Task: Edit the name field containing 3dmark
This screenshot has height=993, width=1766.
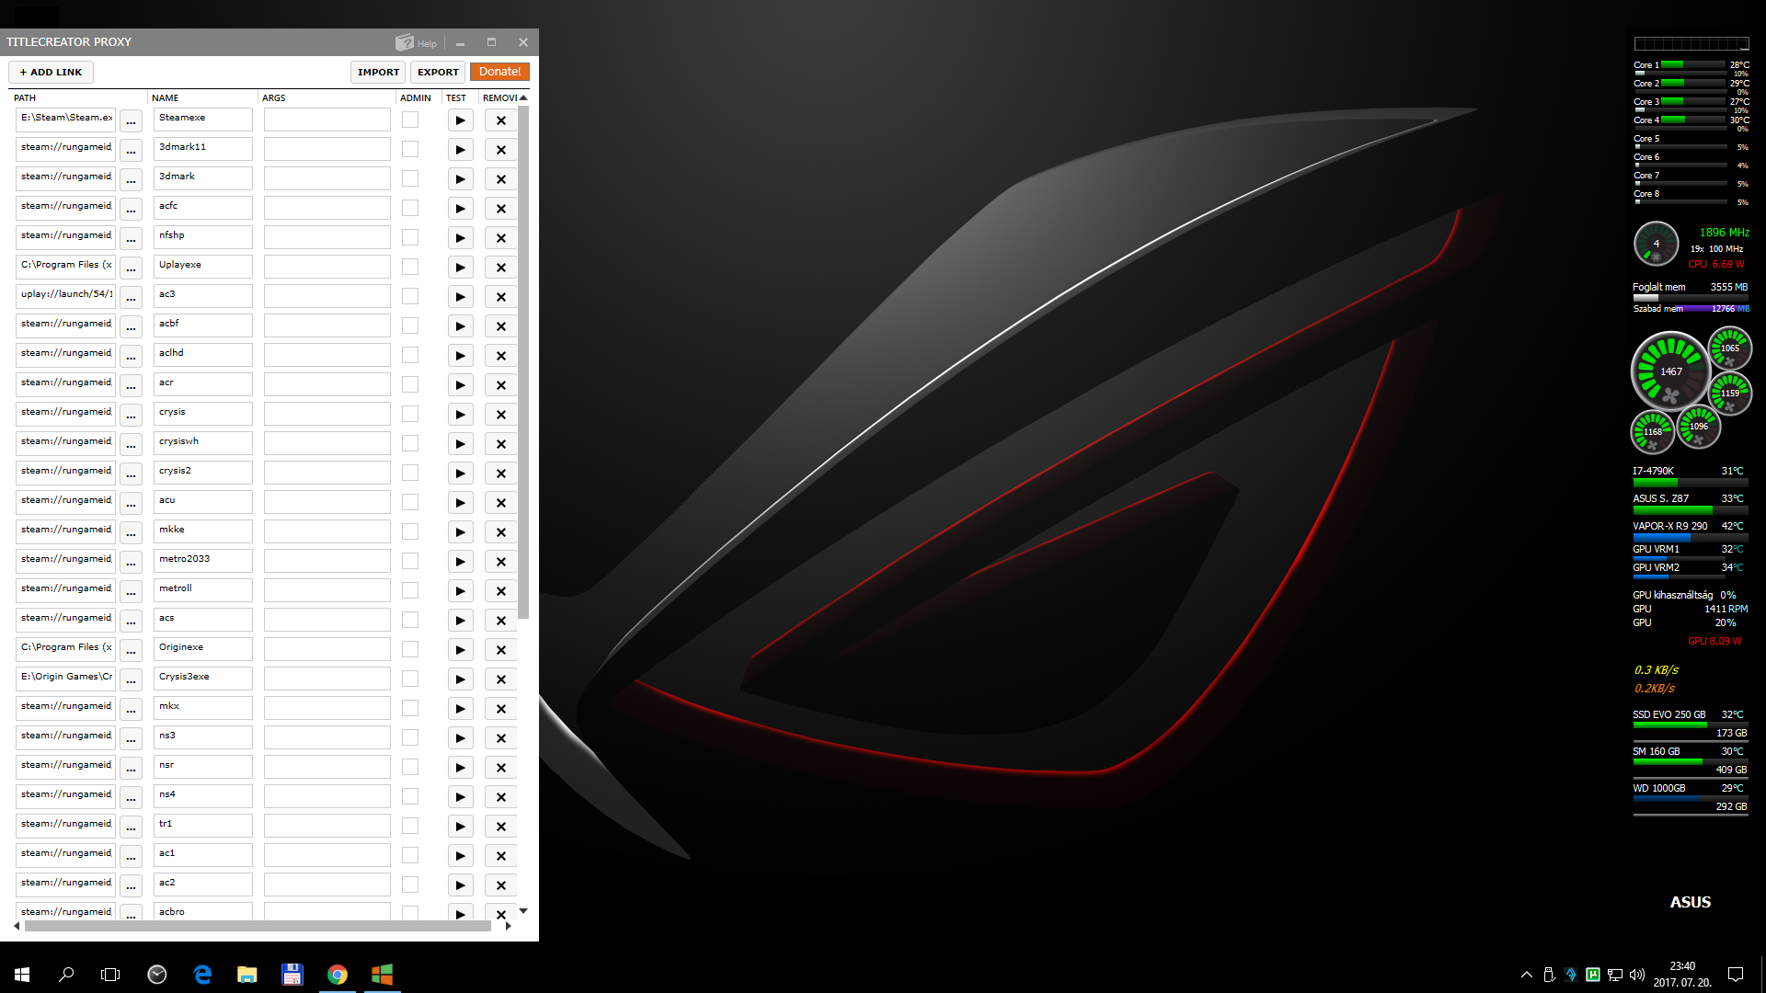Action: (203, 178)
